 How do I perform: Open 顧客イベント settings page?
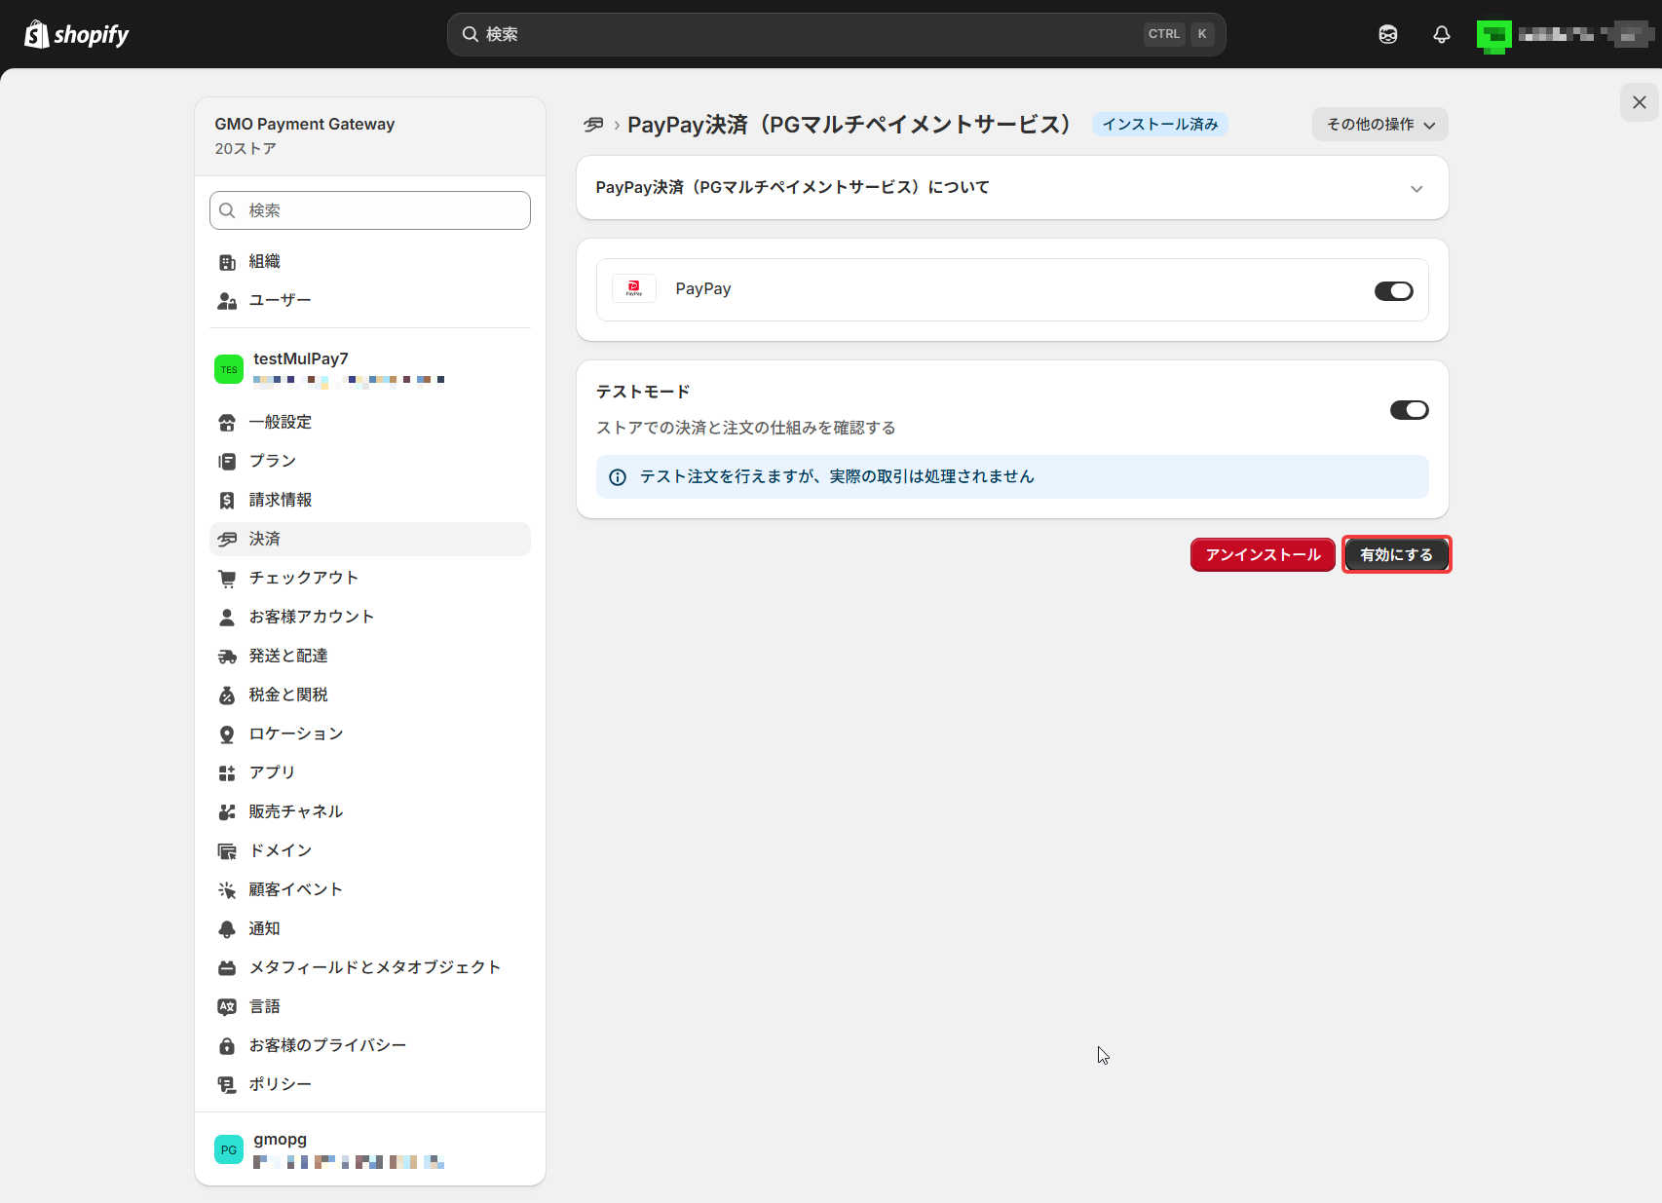click(x=370, y=890)
